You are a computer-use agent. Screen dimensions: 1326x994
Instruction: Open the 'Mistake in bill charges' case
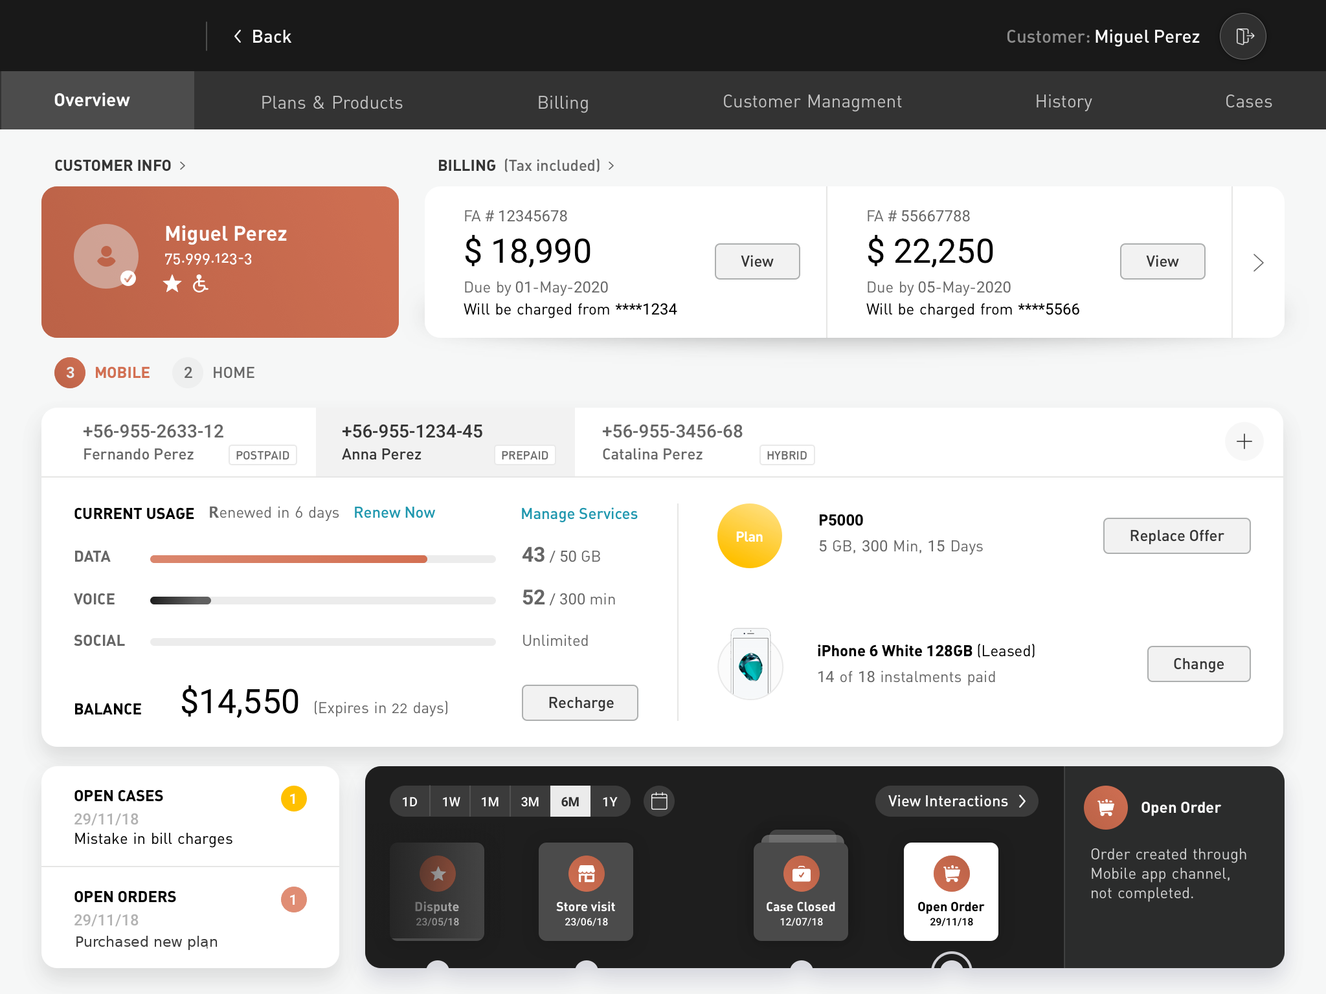coord(190,817)
